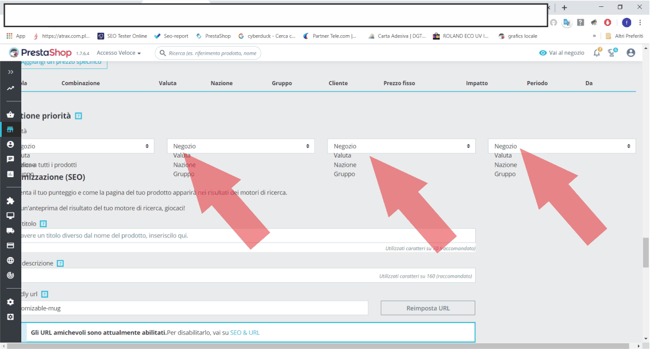Click the red stop-hand extension icon
This screenshot has height=349, width=650.
click(x=607, y=22)
